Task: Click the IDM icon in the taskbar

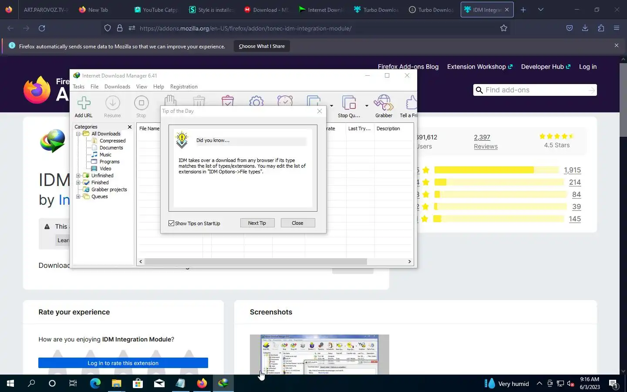Action: 223,383
